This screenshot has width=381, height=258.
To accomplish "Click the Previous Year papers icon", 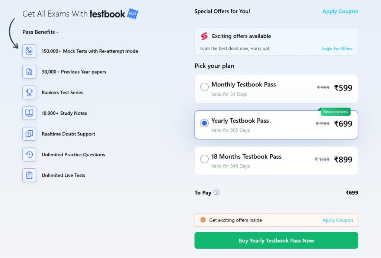I will point(29,72).
